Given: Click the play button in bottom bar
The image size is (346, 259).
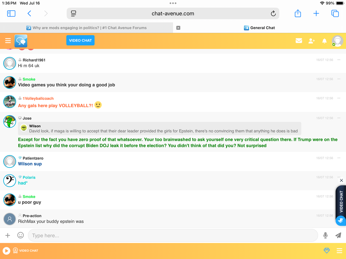Looking at the screenshot, I should (6, 251).
